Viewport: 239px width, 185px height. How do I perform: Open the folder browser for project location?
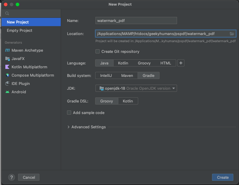pyautogui.click(x=232, y=34)
